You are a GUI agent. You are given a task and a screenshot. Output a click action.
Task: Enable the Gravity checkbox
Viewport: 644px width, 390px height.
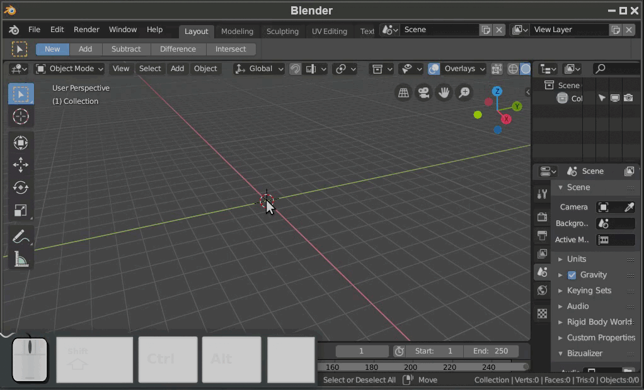point(572,275)
